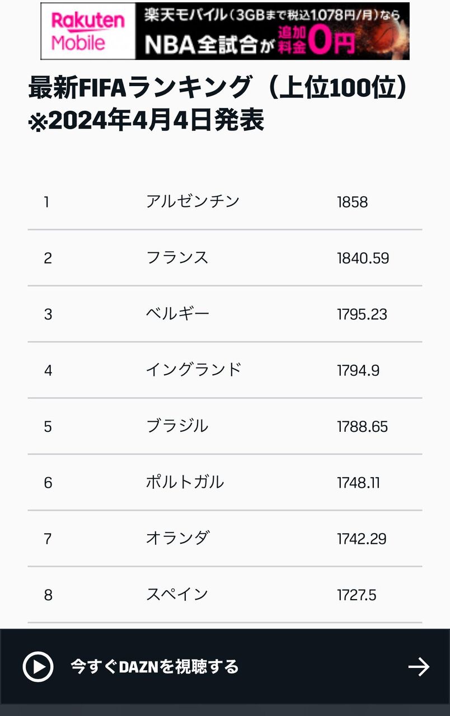Click the 1858 points value for Argentina

352,202
